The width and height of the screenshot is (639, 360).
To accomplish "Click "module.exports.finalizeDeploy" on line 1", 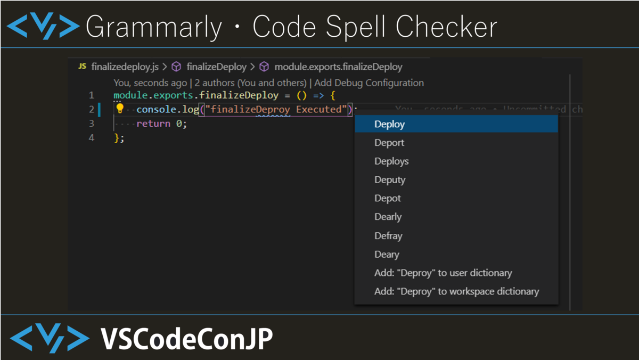I will coord(196,95).
